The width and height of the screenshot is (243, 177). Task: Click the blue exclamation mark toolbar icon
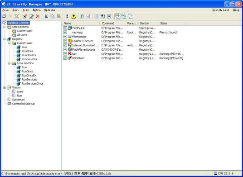(67, 16)
